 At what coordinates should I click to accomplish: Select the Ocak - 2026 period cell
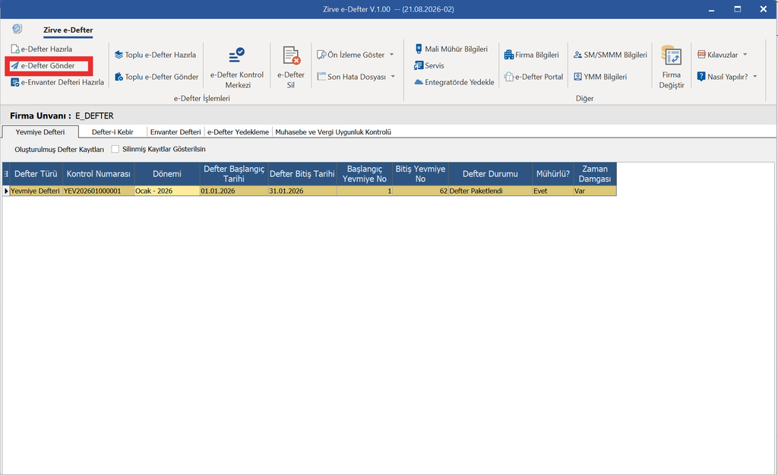[166, 191]
